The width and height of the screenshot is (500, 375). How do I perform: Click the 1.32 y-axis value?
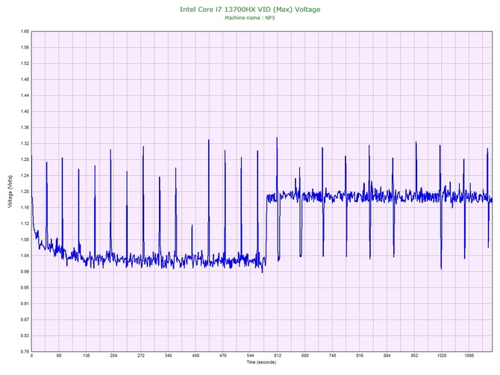[x=25, y=144]
